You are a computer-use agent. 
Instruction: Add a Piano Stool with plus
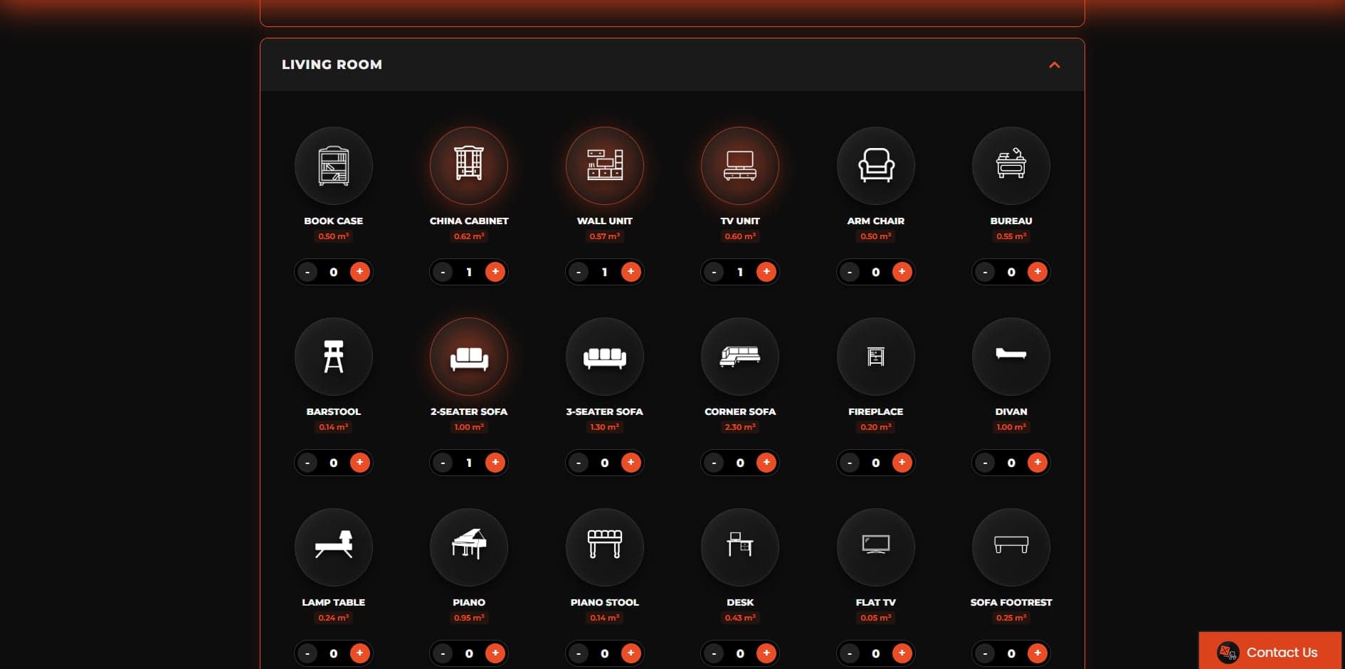(x=631, y=653)
